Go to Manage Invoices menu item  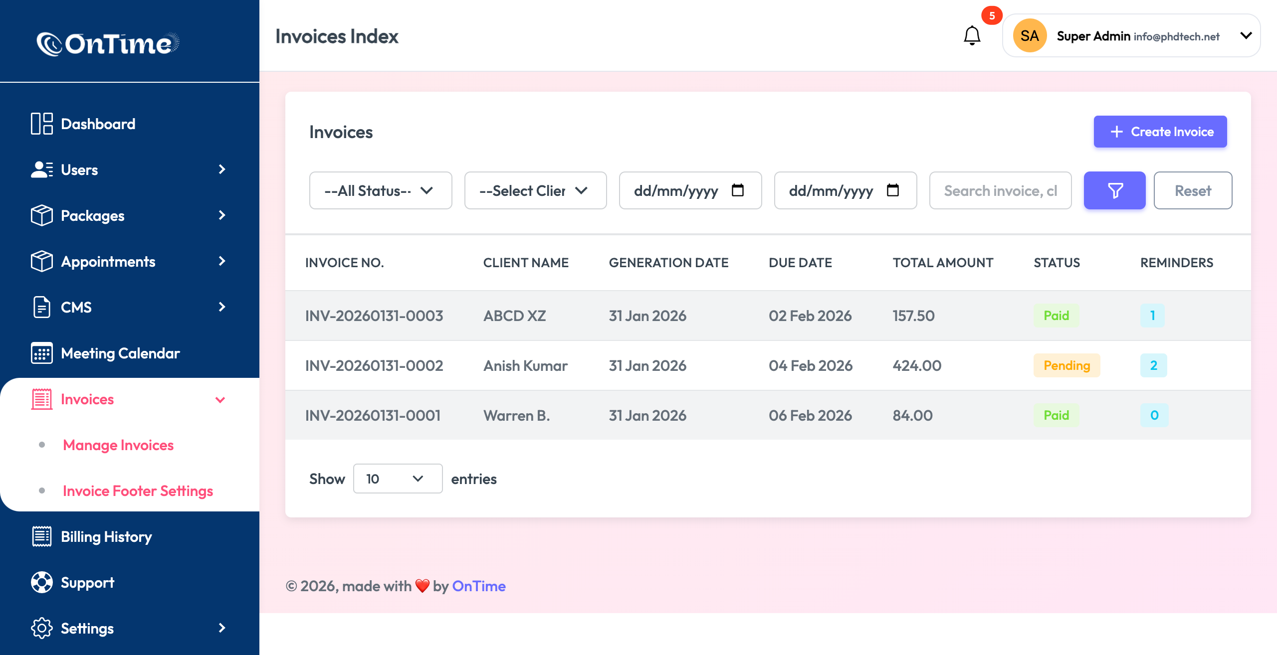[x=118, y=445]
